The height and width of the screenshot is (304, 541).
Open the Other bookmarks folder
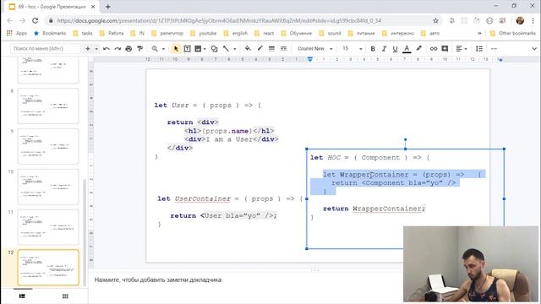pos(513,33)
